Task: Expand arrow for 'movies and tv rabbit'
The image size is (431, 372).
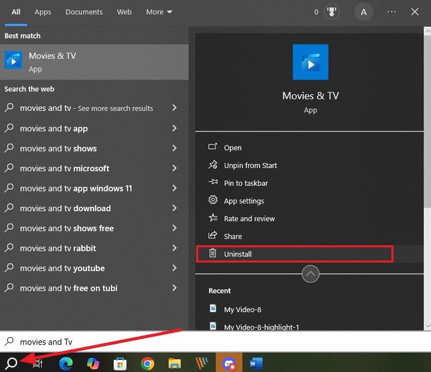Action: coord(174,248)
